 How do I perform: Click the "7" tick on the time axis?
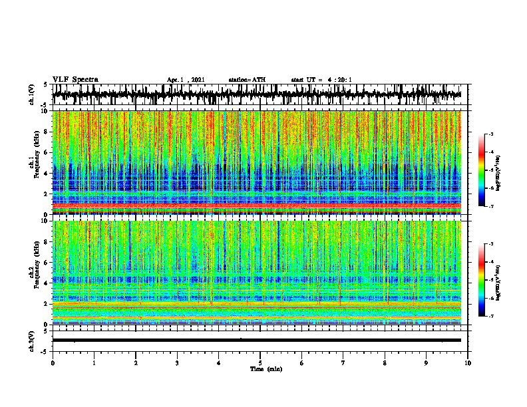click(x=343, y=363)
